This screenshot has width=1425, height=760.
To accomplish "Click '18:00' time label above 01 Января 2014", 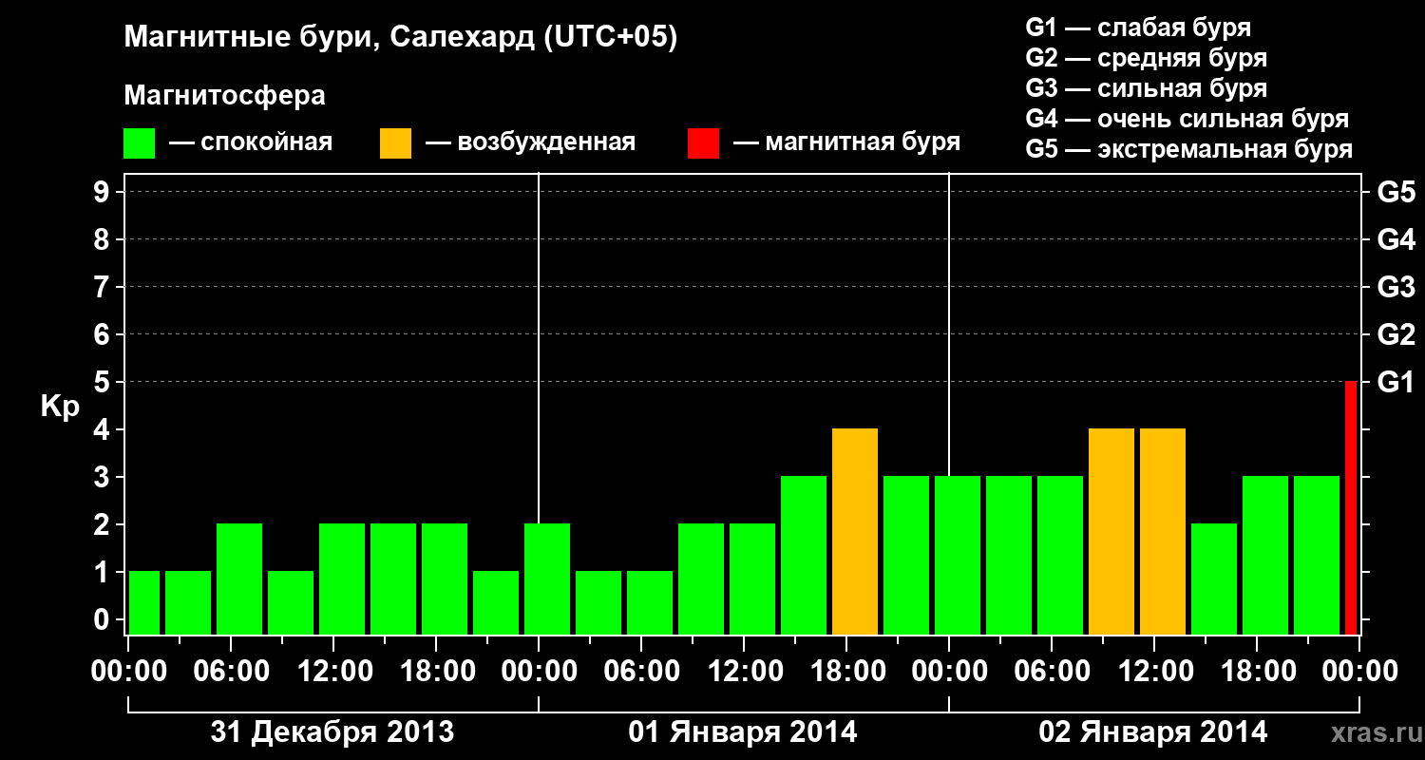I will point(846,672).
